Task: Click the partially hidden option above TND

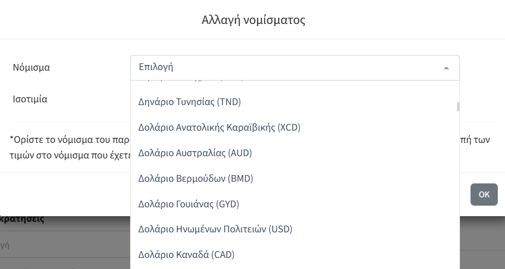Action: 189,82
